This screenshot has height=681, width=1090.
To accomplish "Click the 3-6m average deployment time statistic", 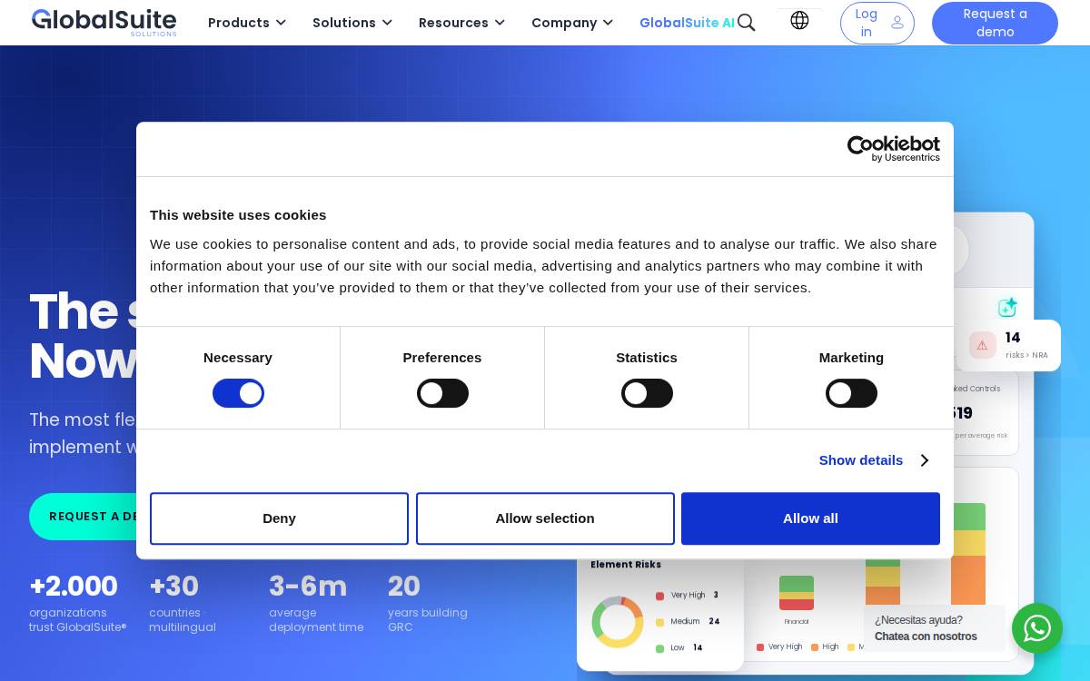I will [316, 602].
